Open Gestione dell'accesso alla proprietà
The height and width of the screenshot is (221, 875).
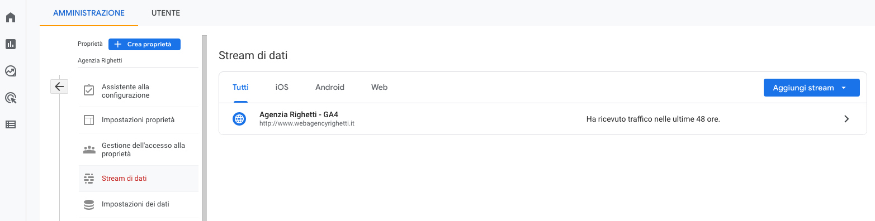[x=139, y=150]
